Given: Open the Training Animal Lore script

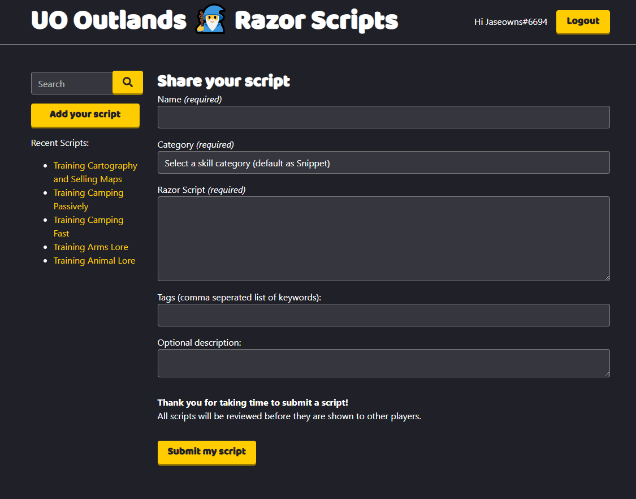Looking at the screenshot, I should click(x=94, y=260).
